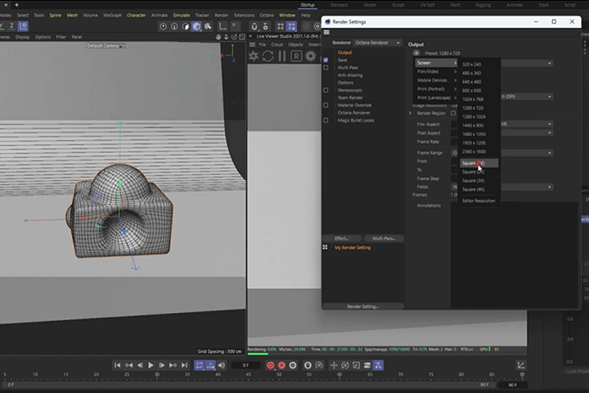
Task: Toggle the Render Region checkbox
Action: 453,113
